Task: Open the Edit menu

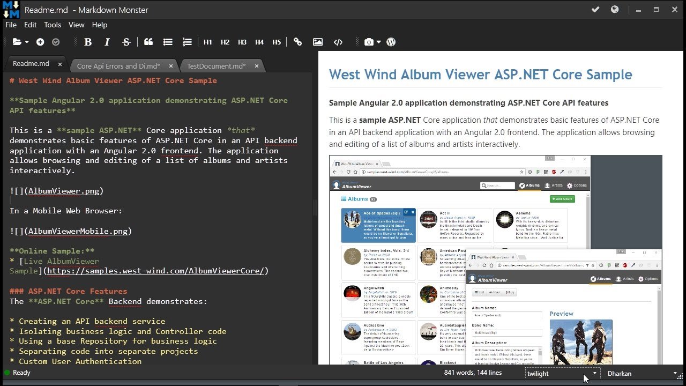Action: [31, 25]
